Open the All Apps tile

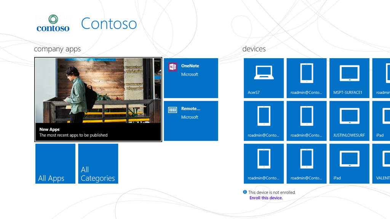coord(55,163)
